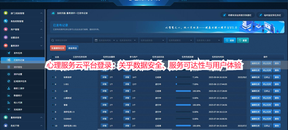The width and height of the screenshot is (288, 130).
Task: Check the box for row 8 测评任务1-9
Action: coord(53,112)
